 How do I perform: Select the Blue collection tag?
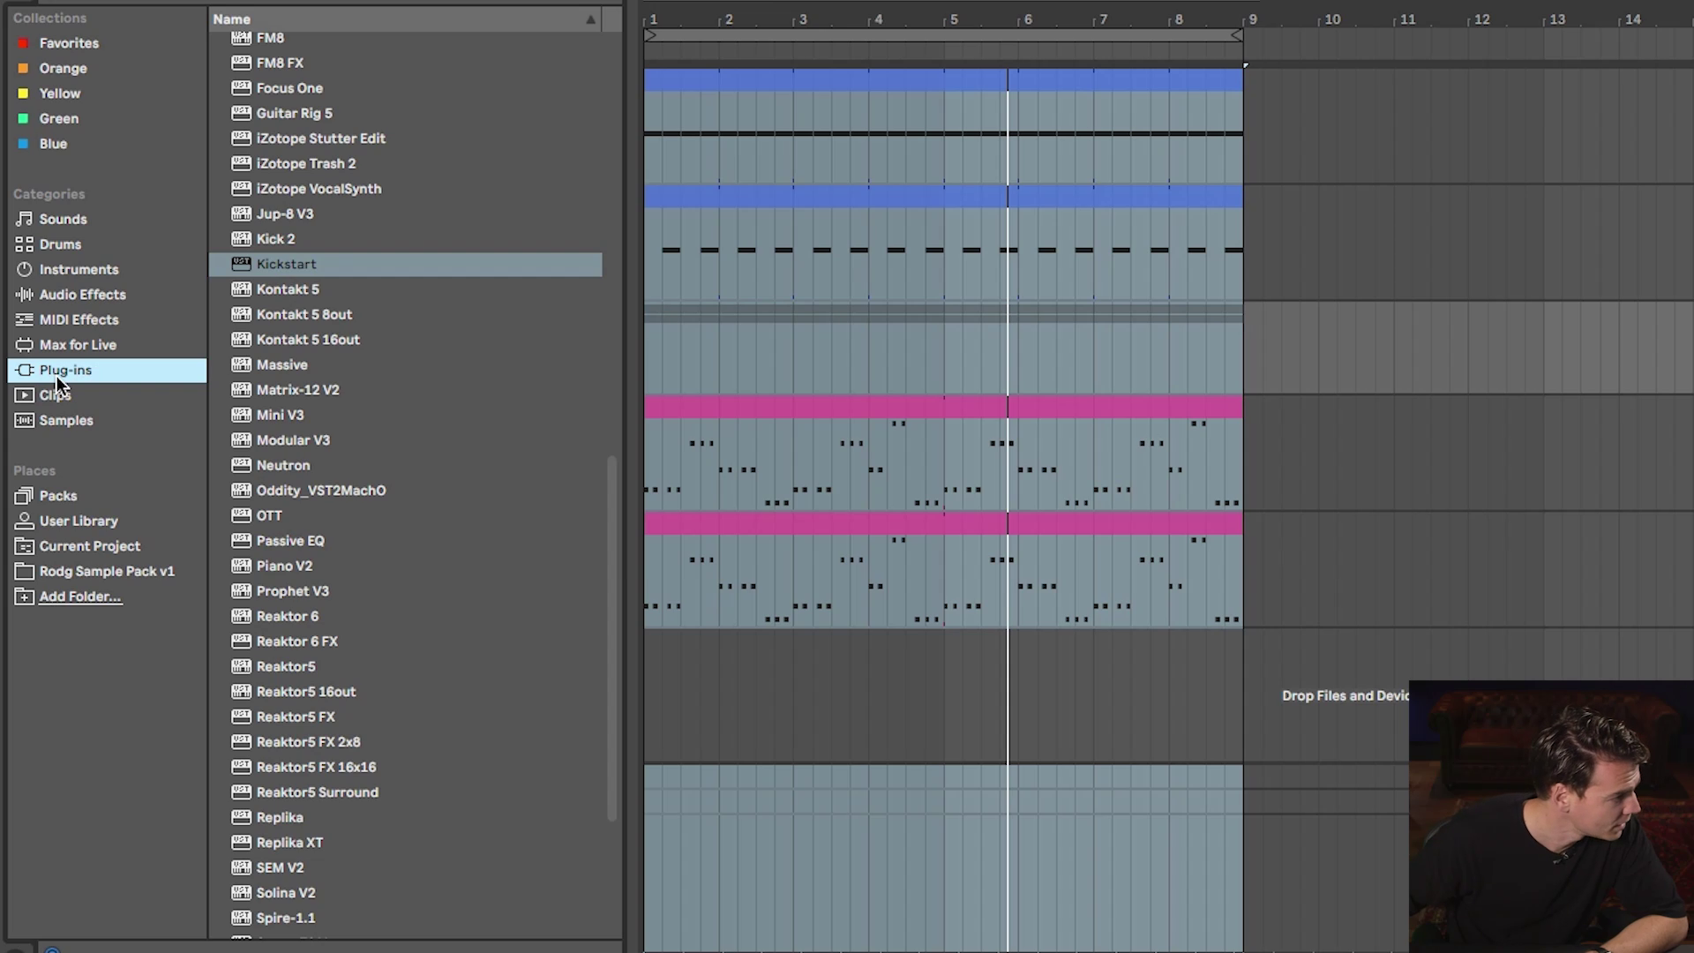[23, 144]
